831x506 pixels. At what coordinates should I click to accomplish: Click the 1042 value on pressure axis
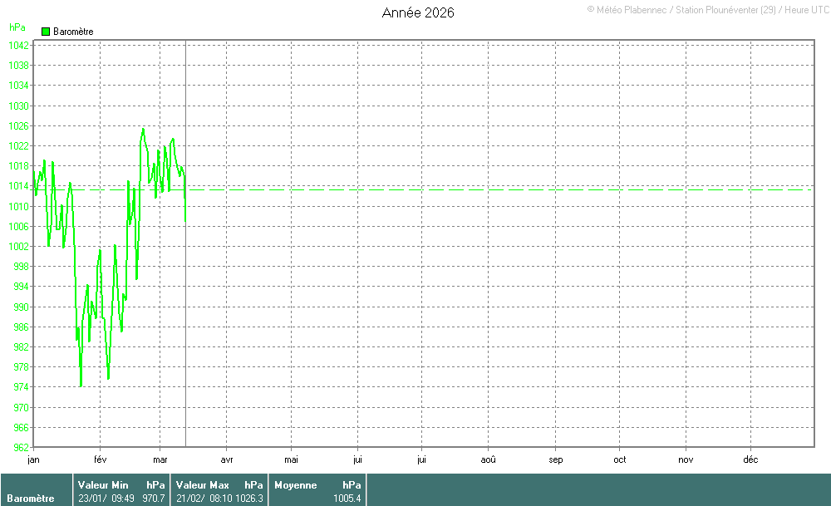click(x=20, y=46)
